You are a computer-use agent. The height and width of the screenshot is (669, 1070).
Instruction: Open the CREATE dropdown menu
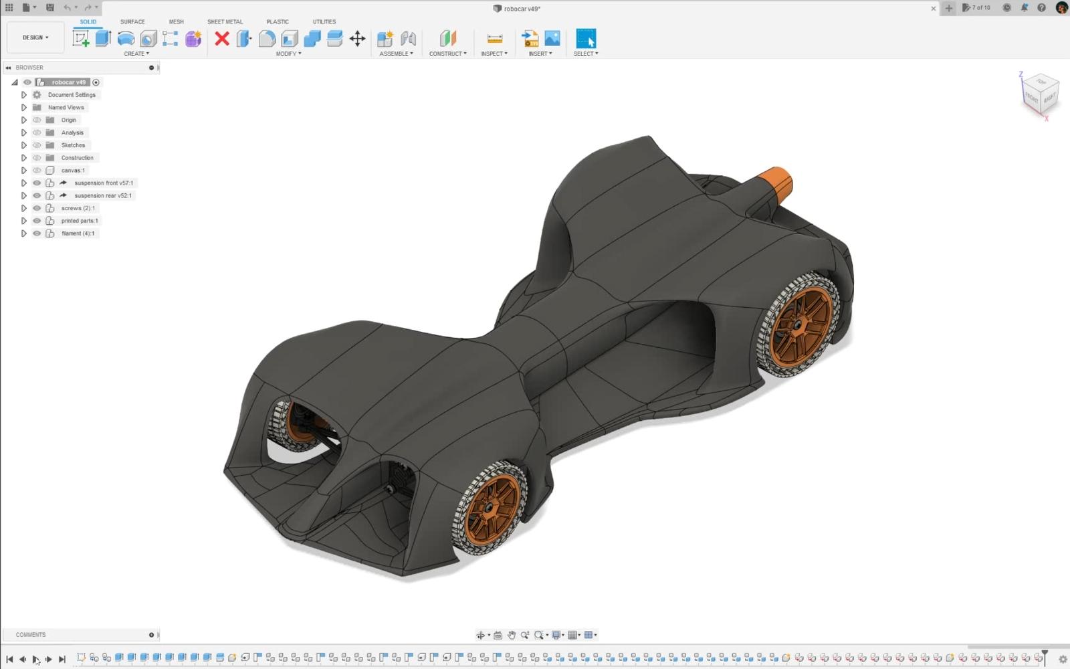pyautogui.click(x=138, y=54)
